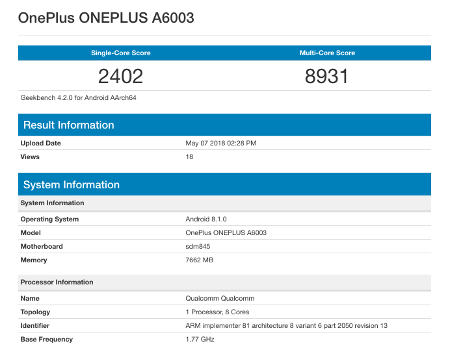Screen dimensions: 450x350
Task: Select the motherboard value sdm845
Action: 198,246
